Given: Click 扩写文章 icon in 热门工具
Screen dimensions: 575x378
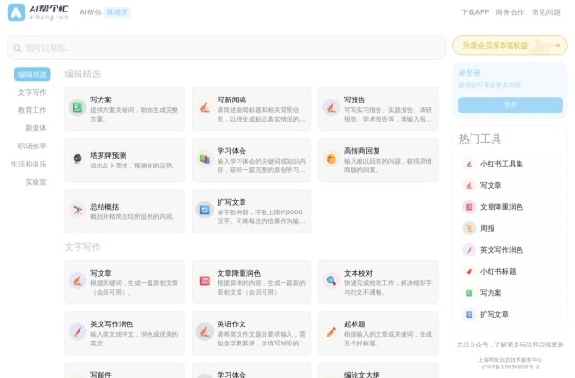Looking at the screenshot, I should 469,315.
